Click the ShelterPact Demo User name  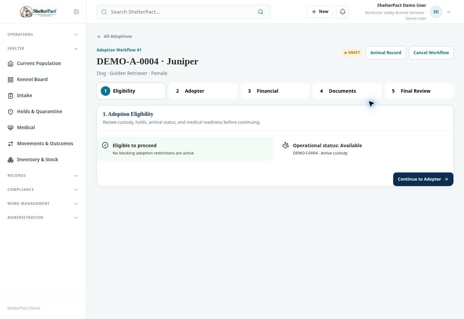(402, 5)
